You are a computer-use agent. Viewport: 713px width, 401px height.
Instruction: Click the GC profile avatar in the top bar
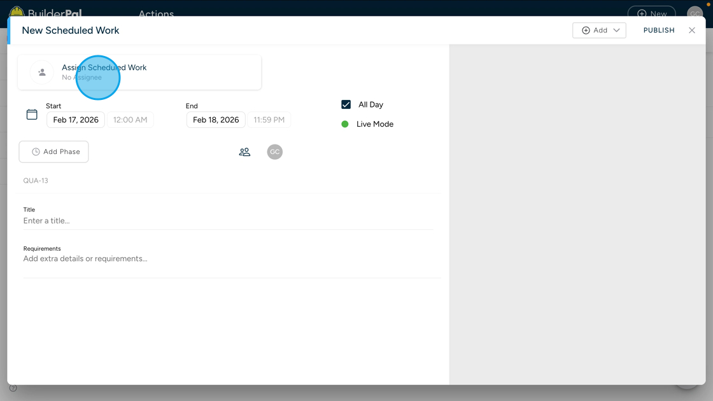tap(695, 13)
